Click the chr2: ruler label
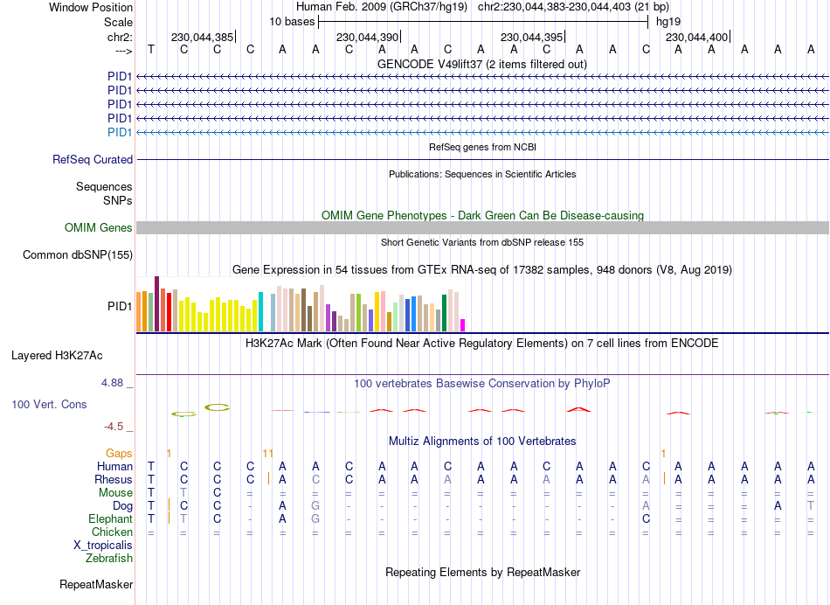The width and height of the screenshot is (830, 605). click(x=120, y=37)
